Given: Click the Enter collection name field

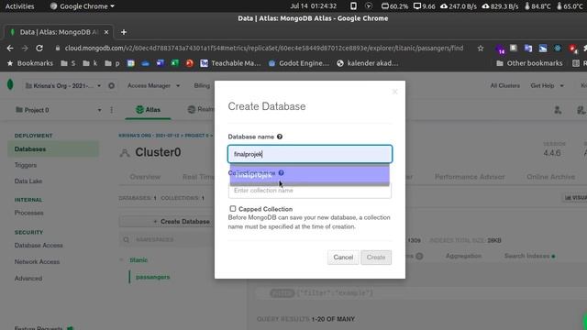Looking at the screenshot, I should [310, 191].
